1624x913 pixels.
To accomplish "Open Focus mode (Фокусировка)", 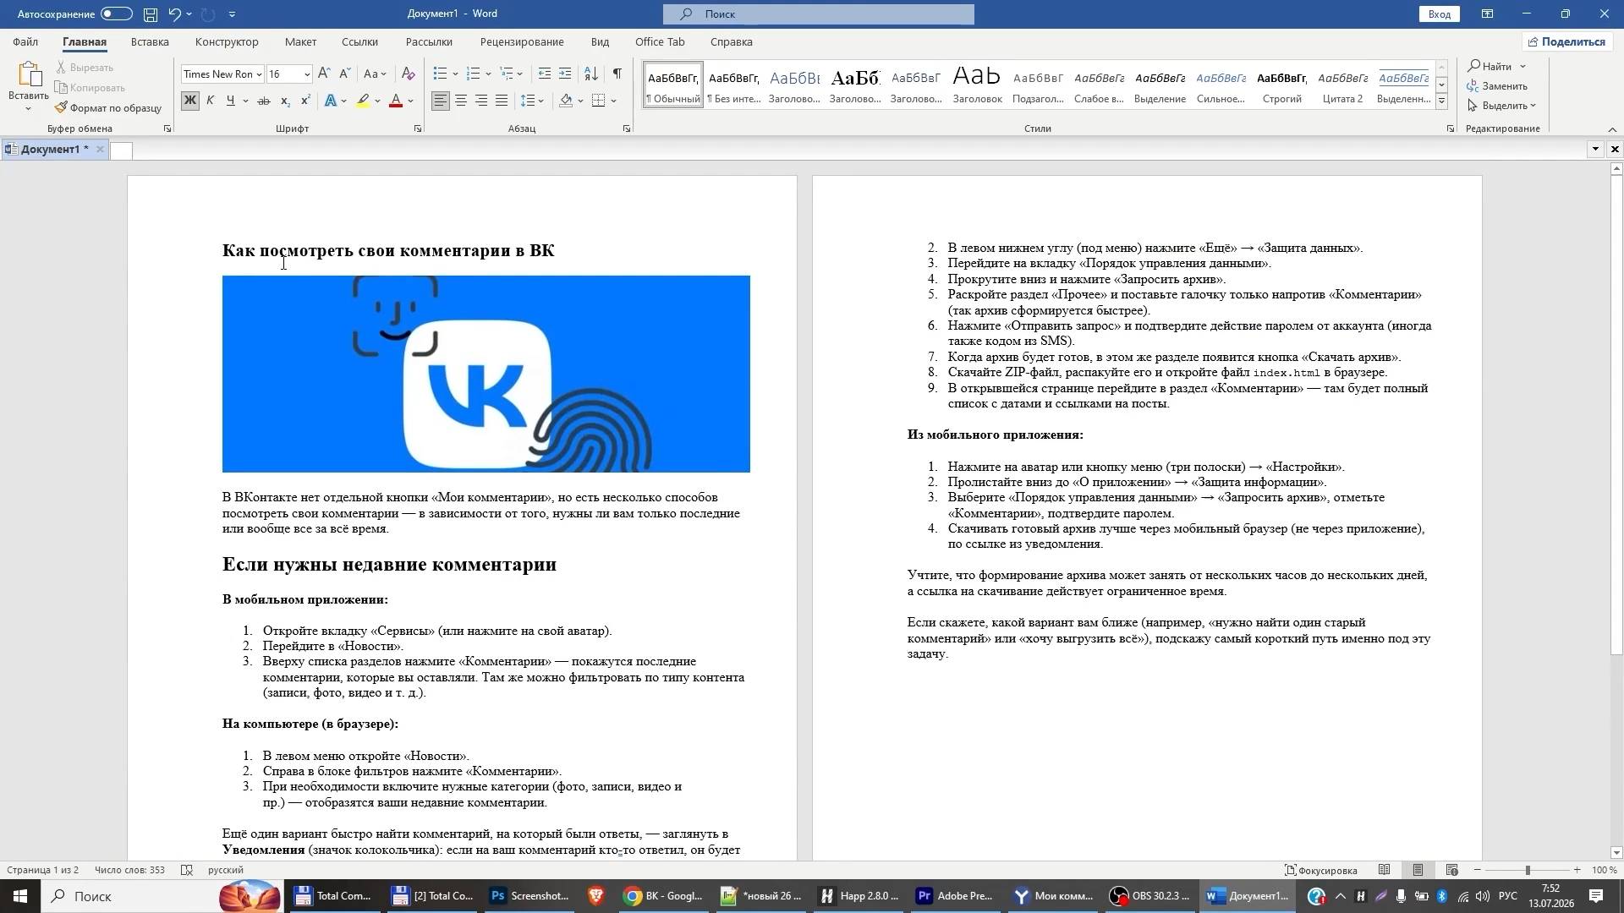I will pyautogui.click(x=1321, y=871).
